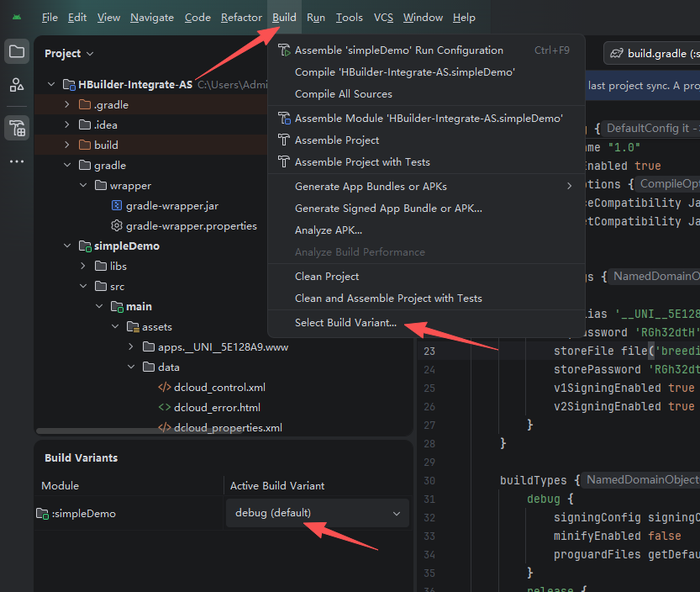Image resolution: width=700 pixels, height=592 pixels.
Task: Open the Run menu
Action: pyautogui.click(x=316, y=18)
